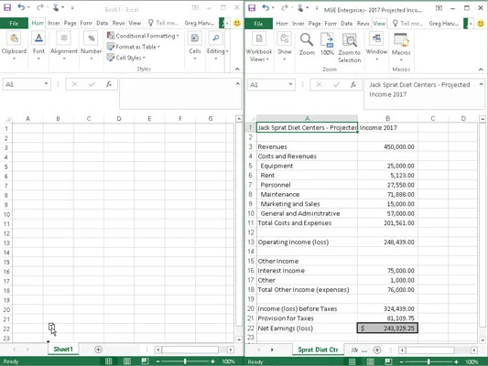The width and height of the screenshot is (488, 366).
Task: Add new sheet next to Sheet1
Action: [98, 350]
